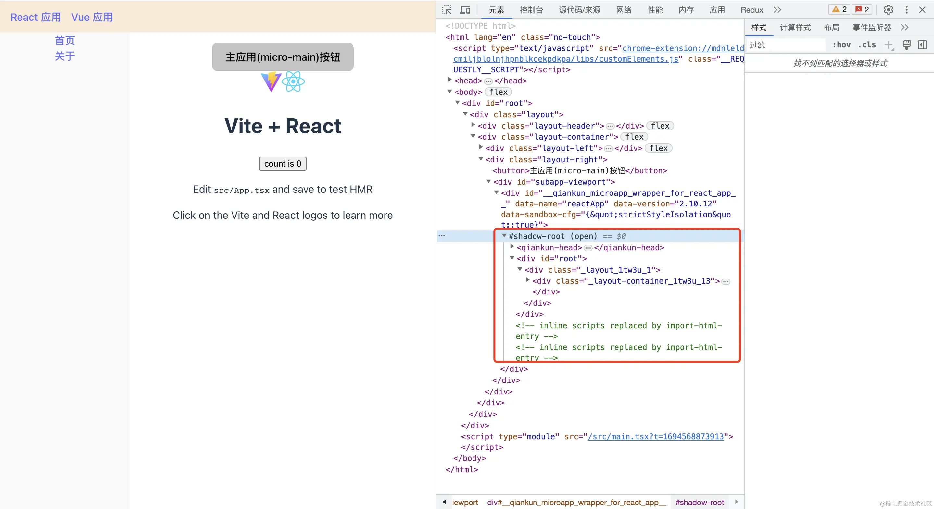The image size is (934, 509).
Task: Open the DevTools three-dot menu
Action: point(906,10)
